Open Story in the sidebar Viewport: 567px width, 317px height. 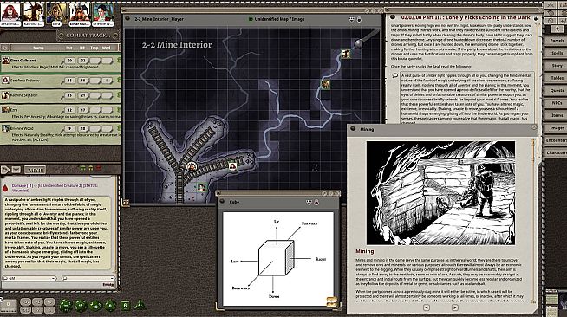tap(556, 66)
